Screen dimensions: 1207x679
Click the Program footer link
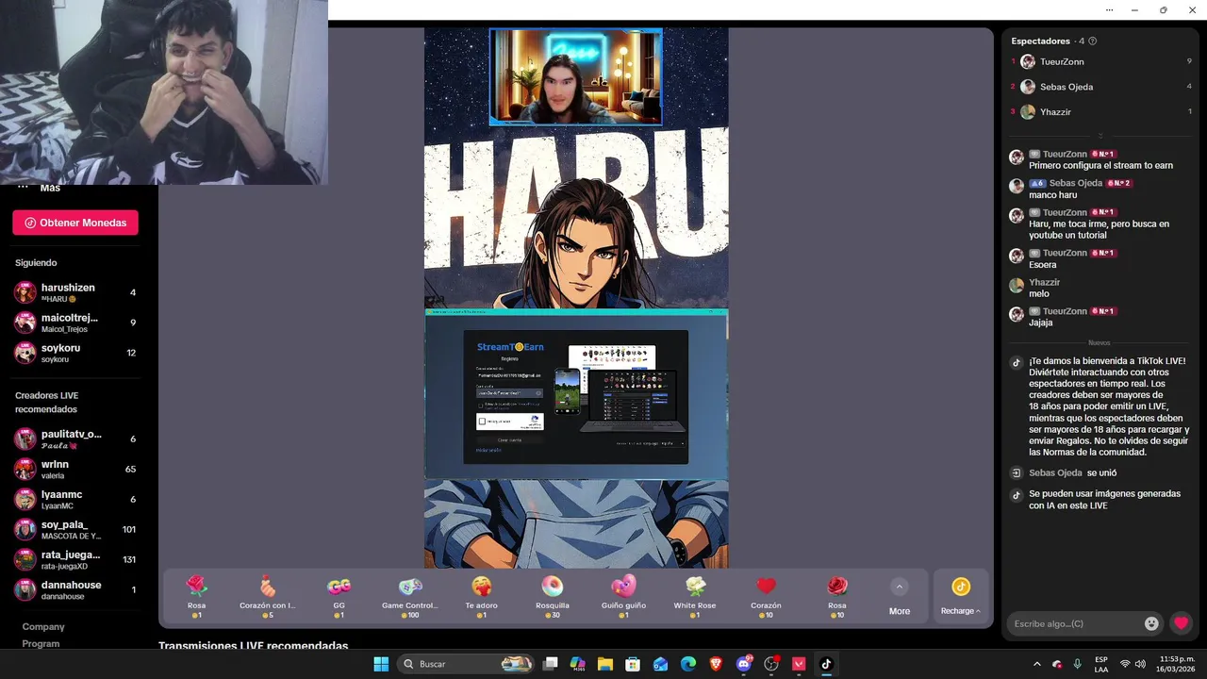[41, 643]
